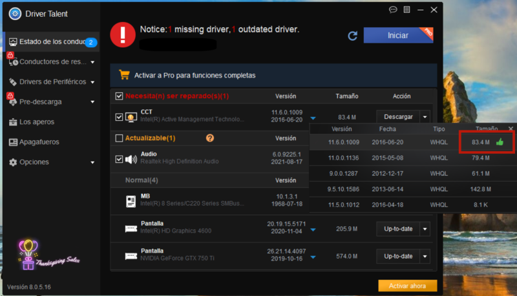Click the CCT device monitor icon

pos(131,117)
